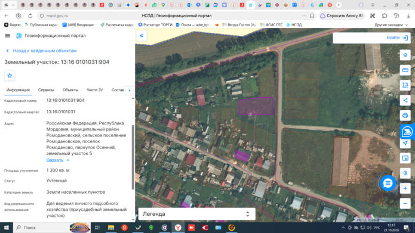Open the Росэлторг ТОРГИ bookmark
This screenshot has width=415, height=233.
[155, 25]
